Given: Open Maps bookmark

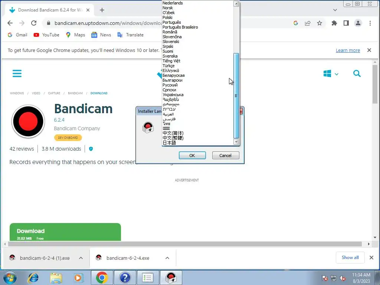Looking at the screenshot, I should [x=75, y=35].
